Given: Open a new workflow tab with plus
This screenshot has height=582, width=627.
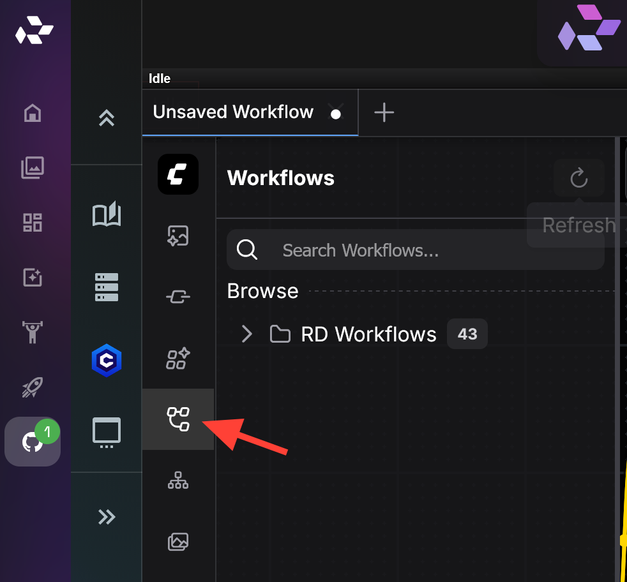Looking at the screenshot, I should coord(384,112).
